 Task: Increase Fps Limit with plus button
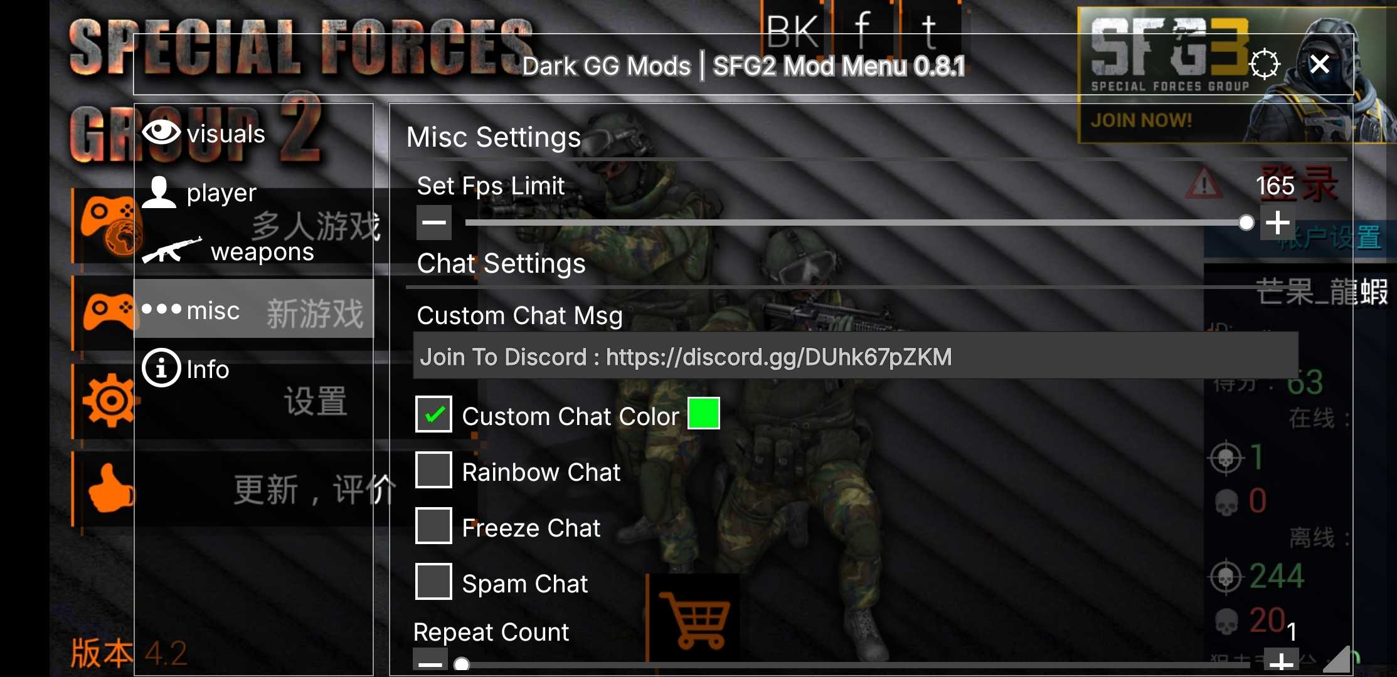[1278, 223]
